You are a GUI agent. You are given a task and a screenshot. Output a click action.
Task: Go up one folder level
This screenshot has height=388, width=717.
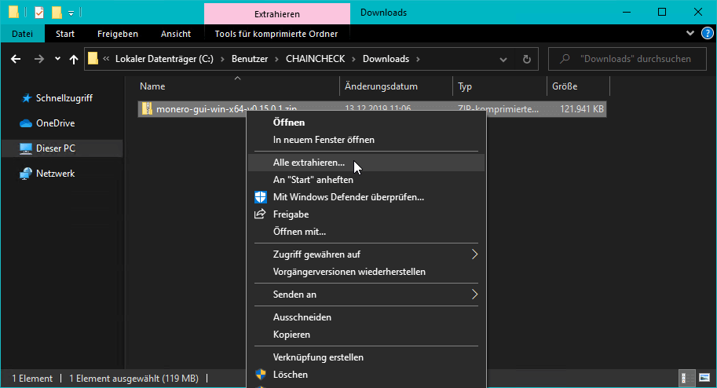(74, 59)
